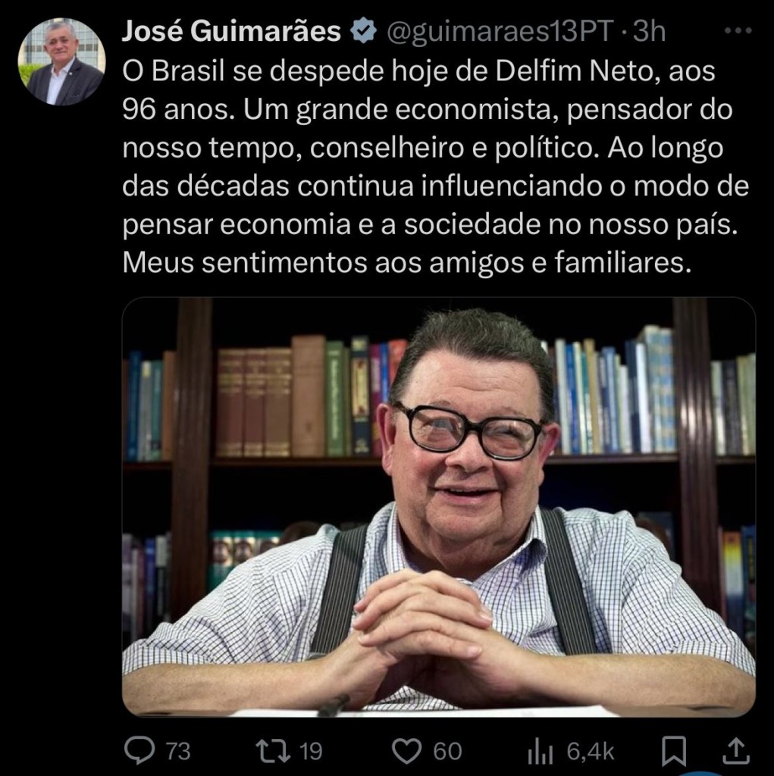The height and width of the screenshot is (776, 774).
Task: Share the post with the upload arrow icon
Action: [x=736, y=751]
